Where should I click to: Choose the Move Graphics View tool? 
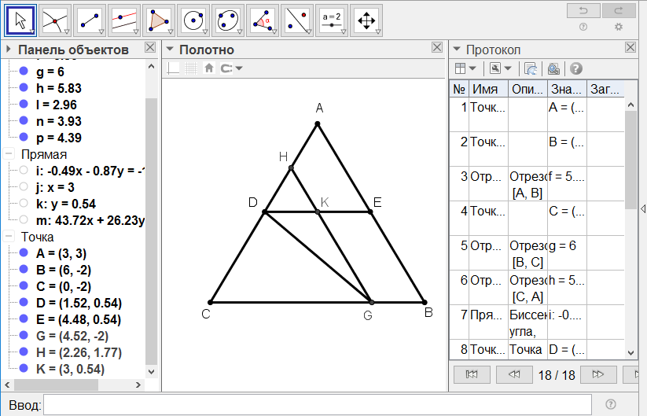[x=366, y=20]
